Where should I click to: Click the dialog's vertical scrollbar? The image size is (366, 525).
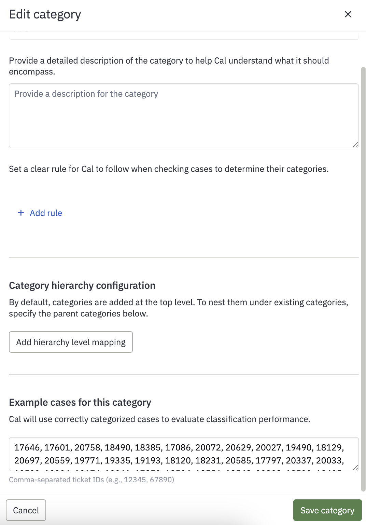point(363,279)
